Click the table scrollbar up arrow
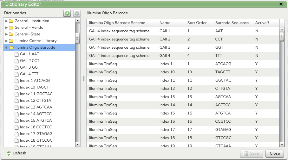This screenshot has height=160, width=288. pyautogui.click(x=282, y=30)
